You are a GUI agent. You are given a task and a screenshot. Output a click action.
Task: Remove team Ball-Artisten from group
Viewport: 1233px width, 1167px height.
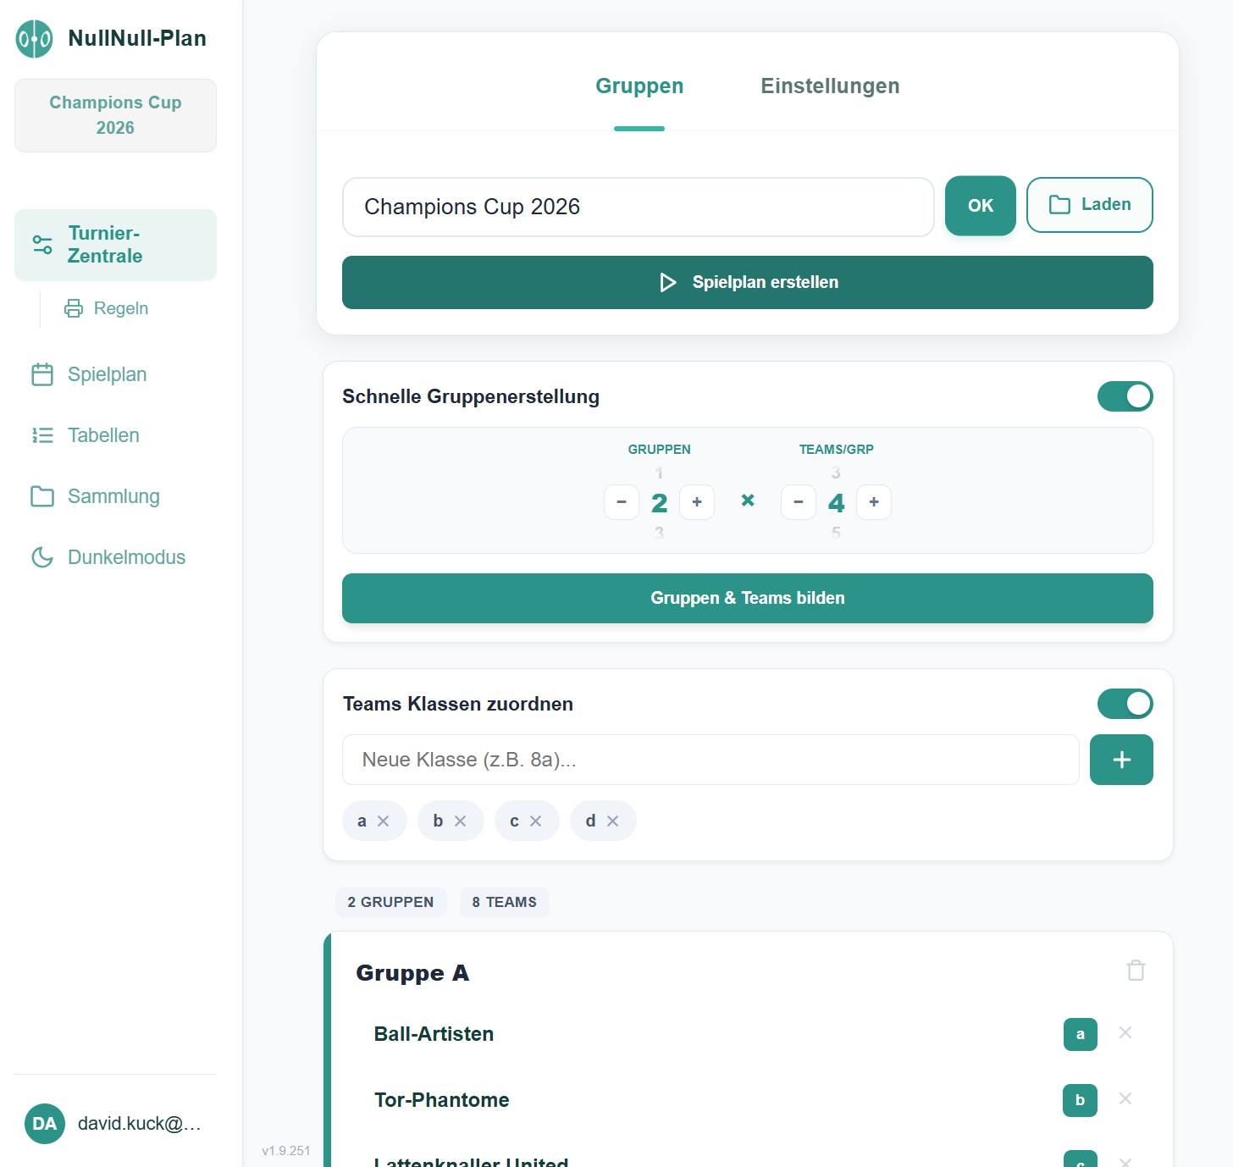(x=1125, y=1032)
